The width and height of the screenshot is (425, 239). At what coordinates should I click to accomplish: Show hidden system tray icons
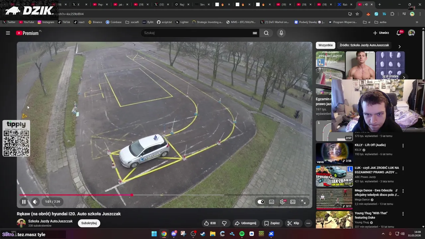click(x=383, y=234)
